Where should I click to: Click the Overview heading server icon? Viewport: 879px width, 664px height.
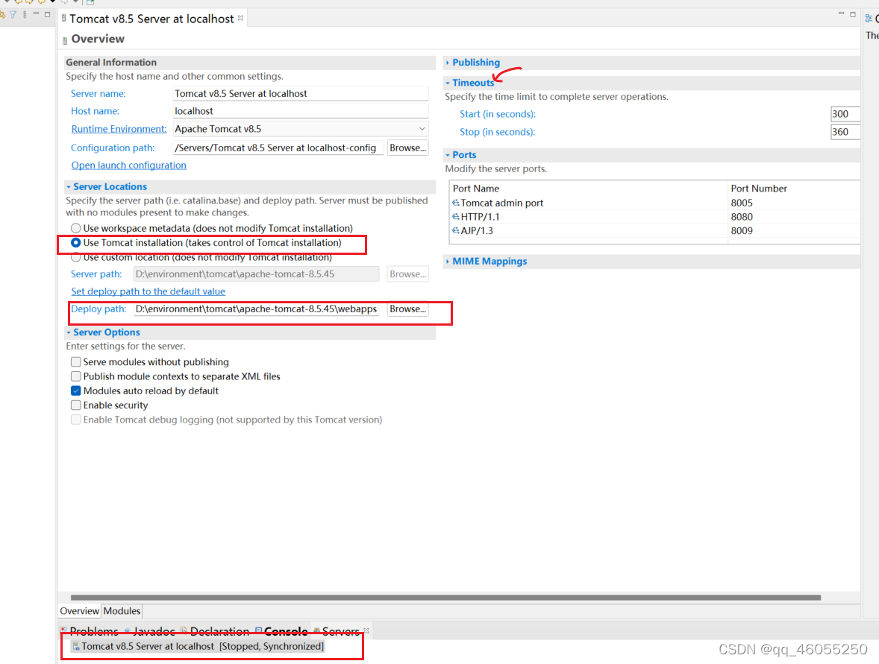click(x=65, y=39)
